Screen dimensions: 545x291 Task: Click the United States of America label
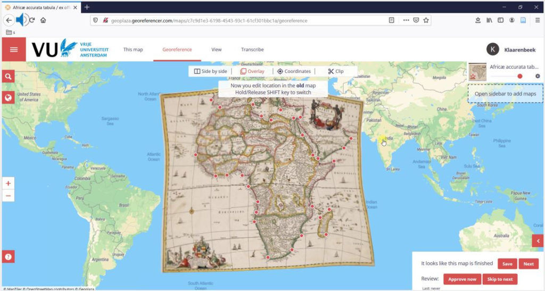[x=29, y=97]
